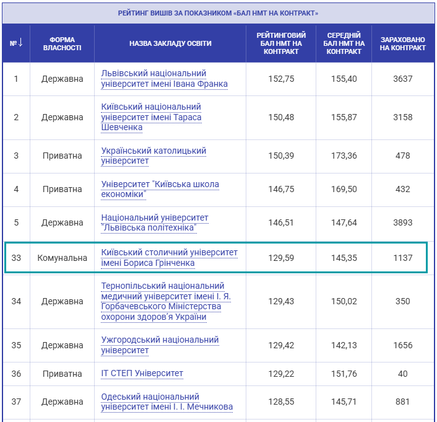The image size is (437, 422).
Task: Open Тернопільський національний медичний університет link
Action: (x=166, y=301)
